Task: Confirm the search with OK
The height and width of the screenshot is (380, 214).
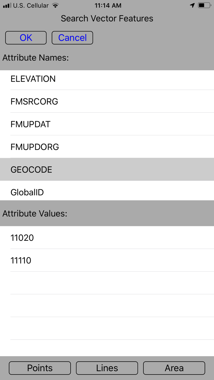Action: [26, 38]
